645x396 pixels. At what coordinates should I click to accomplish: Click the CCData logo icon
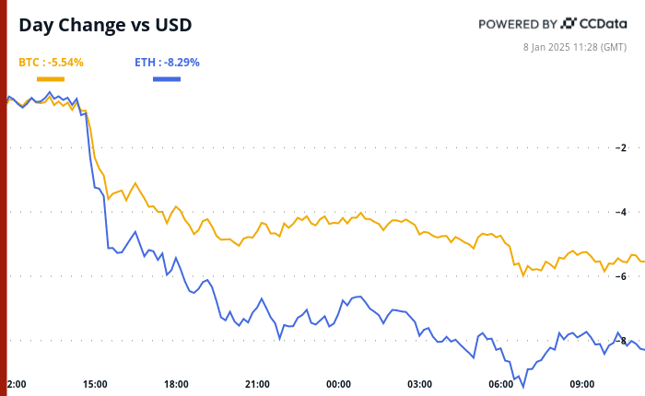point(569,24)
